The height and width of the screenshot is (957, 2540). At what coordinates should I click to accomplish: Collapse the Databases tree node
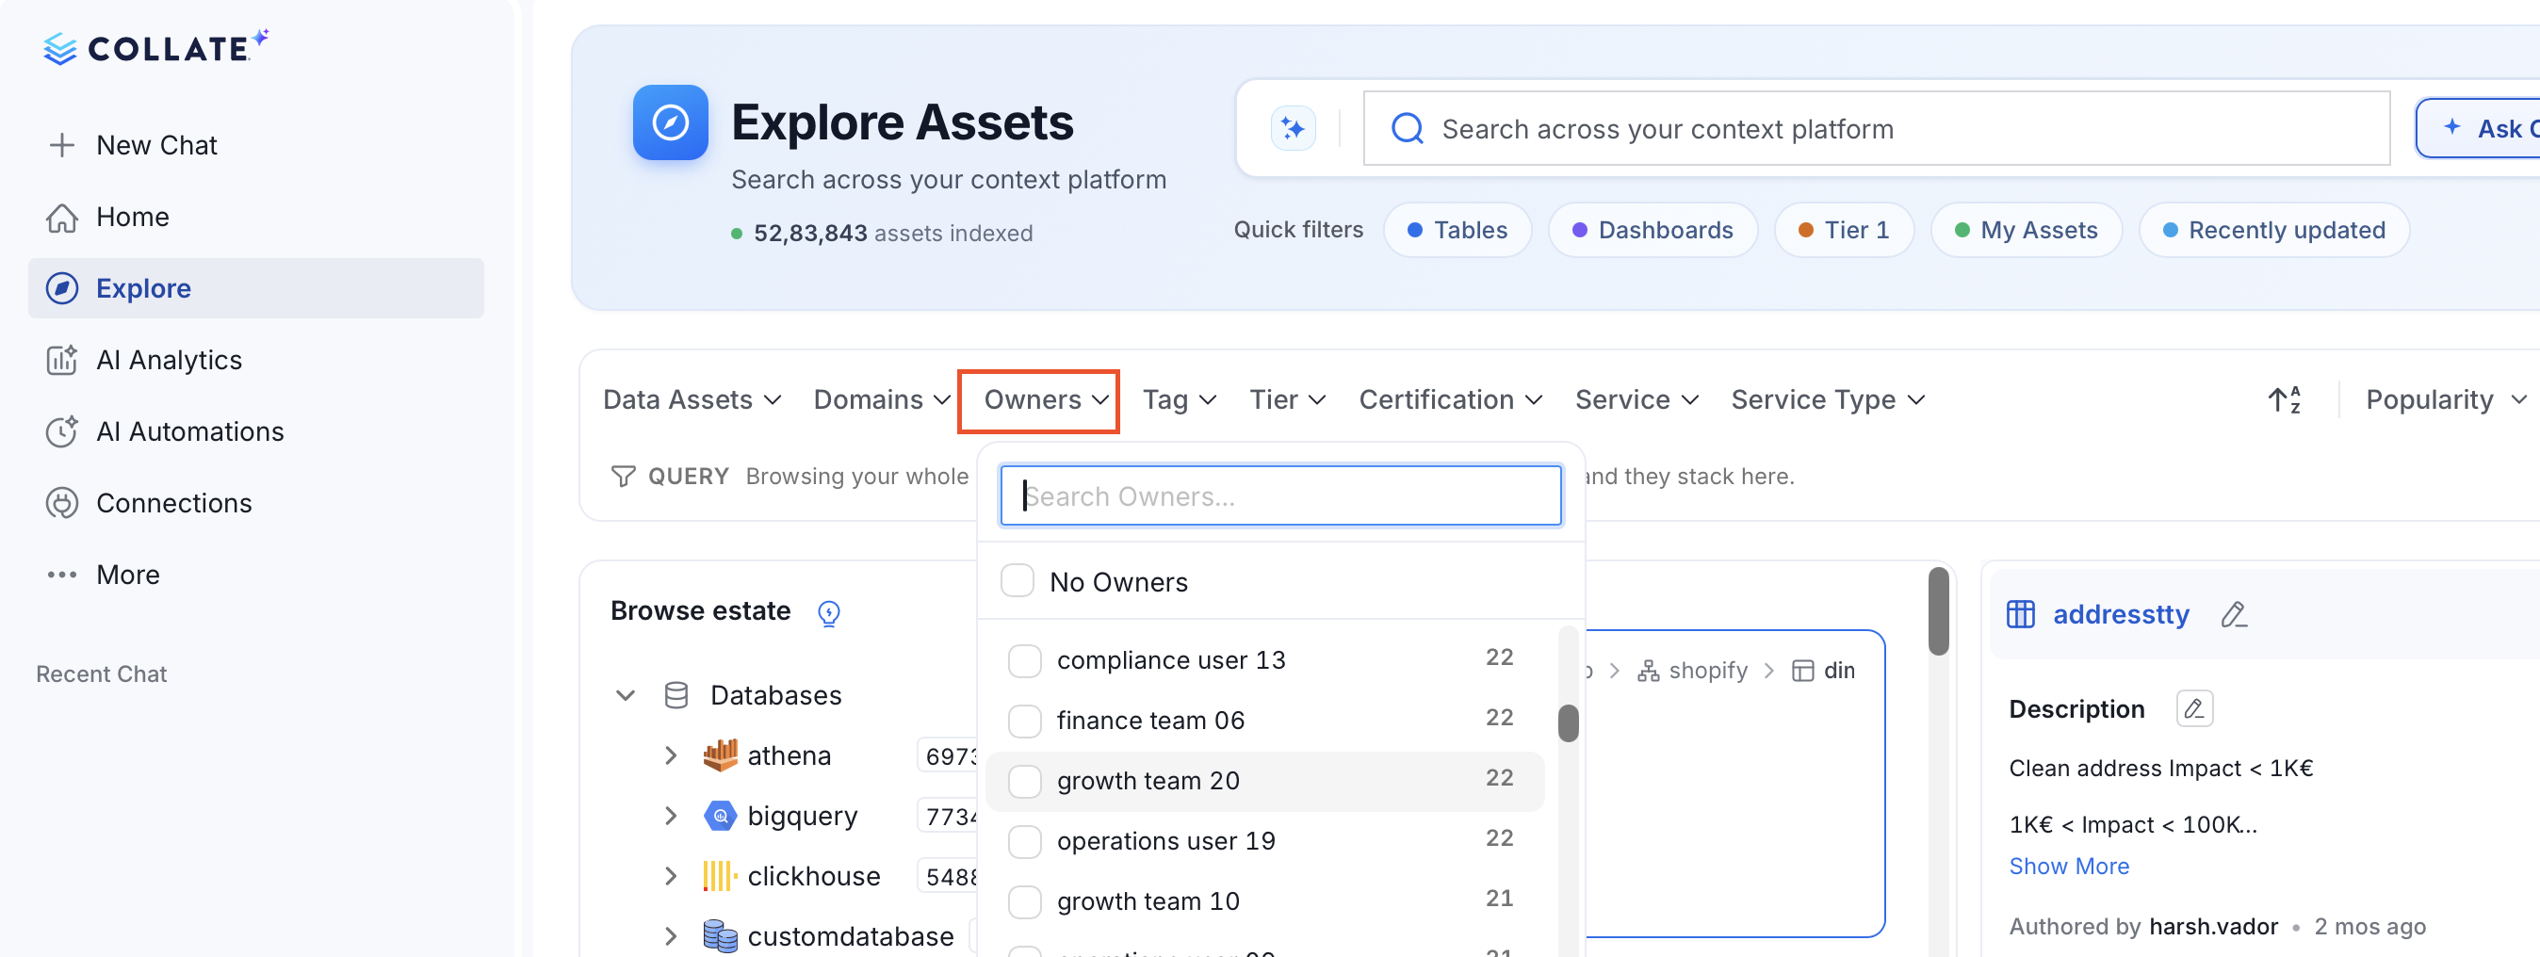[x=626, y=696]
